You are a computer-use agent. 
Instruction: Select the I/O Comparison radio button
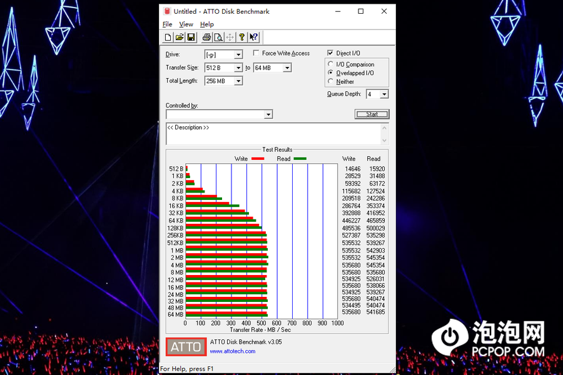(x=330, y=64)
